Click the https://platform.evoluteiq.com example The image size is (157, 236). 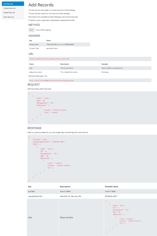(x=112, y=68)
